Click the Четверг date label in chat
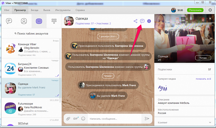Viewport: 216px width, 128px height. click(x=108, y=76)
